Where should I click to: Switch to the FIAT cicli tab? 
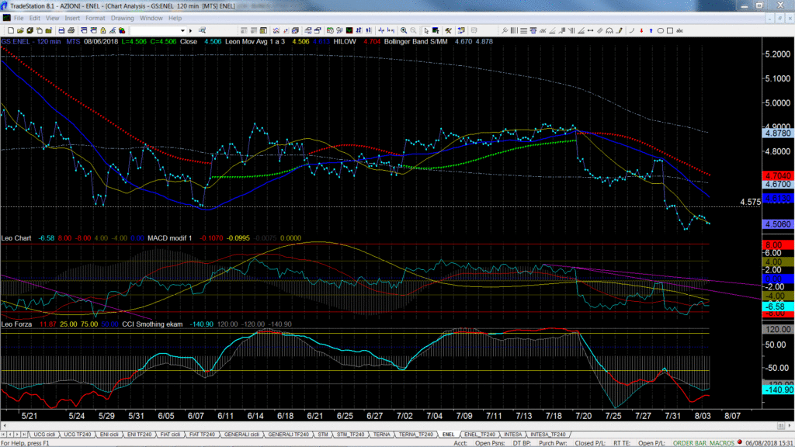[x=170, y=435]
